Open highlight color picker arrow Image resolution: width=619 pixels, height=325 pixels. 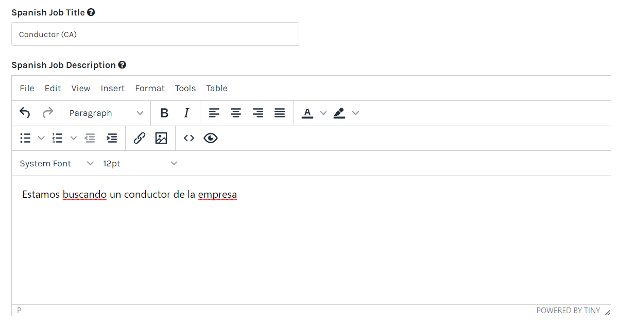click(355, 113)
